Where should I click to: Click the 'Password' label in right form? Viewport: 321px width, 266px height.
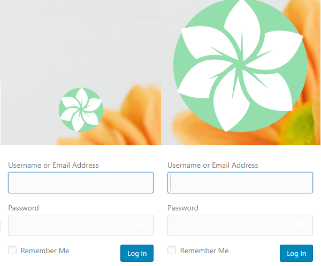point(183,208)
